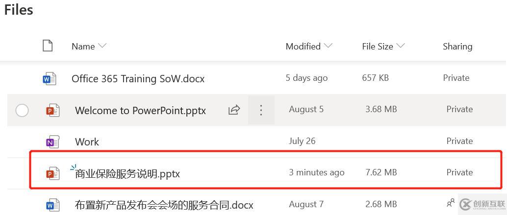Click the Word icon for 布置新产品发布会会场的服务合同.docx

52,205
